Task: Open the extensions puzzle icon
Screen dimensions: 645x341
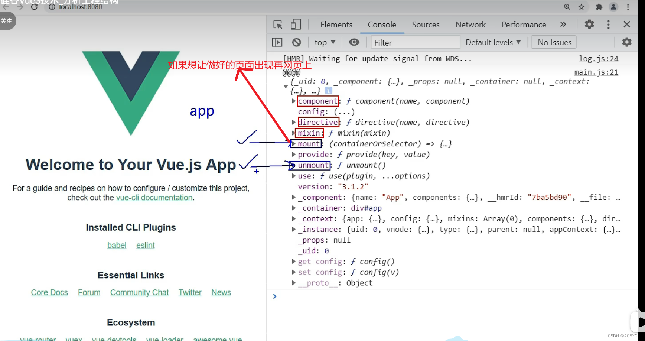Action: click(599, 7)
